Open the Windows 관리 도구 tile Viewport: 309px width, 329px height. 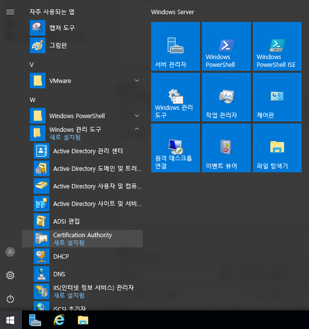point(176,97)
